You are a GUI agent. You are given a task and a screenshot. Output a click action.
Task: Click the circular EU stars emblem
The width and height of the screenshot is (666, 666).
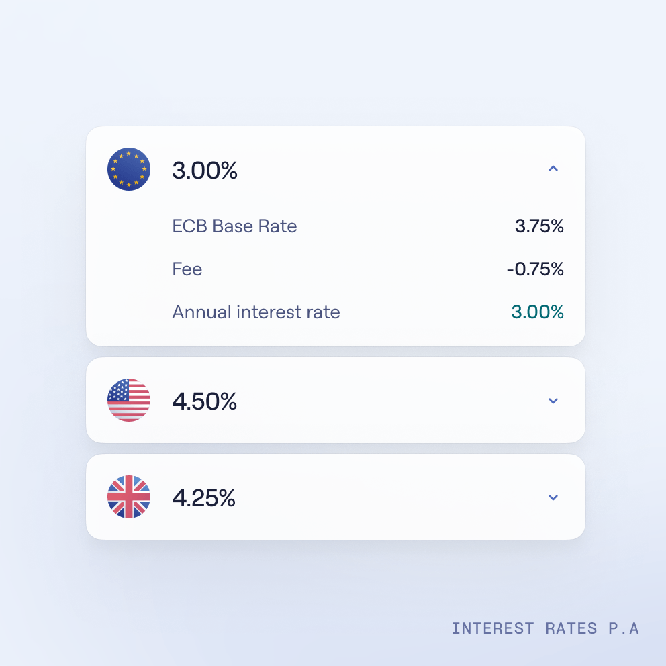point(129,169)
